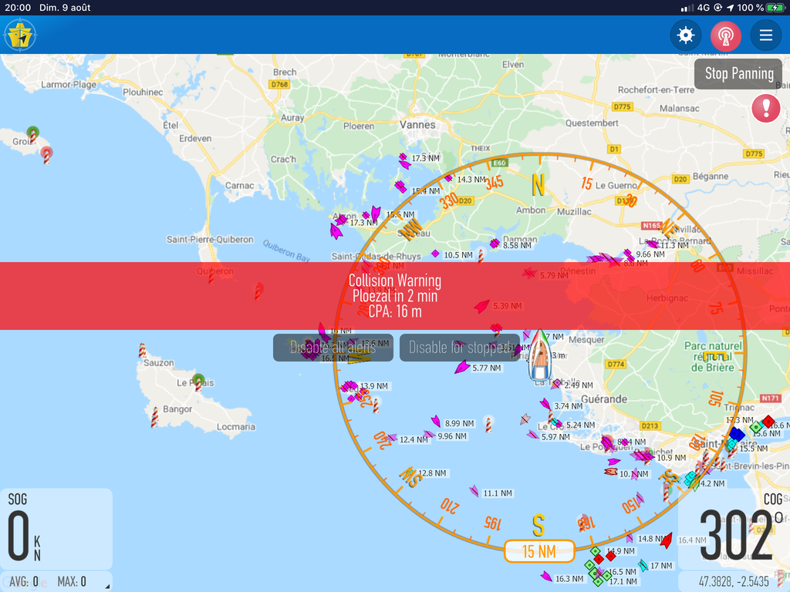Tap the Stop Panning button
This screenshot has height=592, width=790.
click(x=738, y=74)
